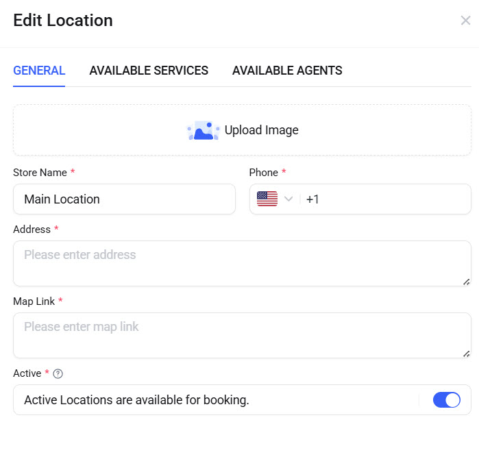Click the Map Link resize handle

[466, 353]
